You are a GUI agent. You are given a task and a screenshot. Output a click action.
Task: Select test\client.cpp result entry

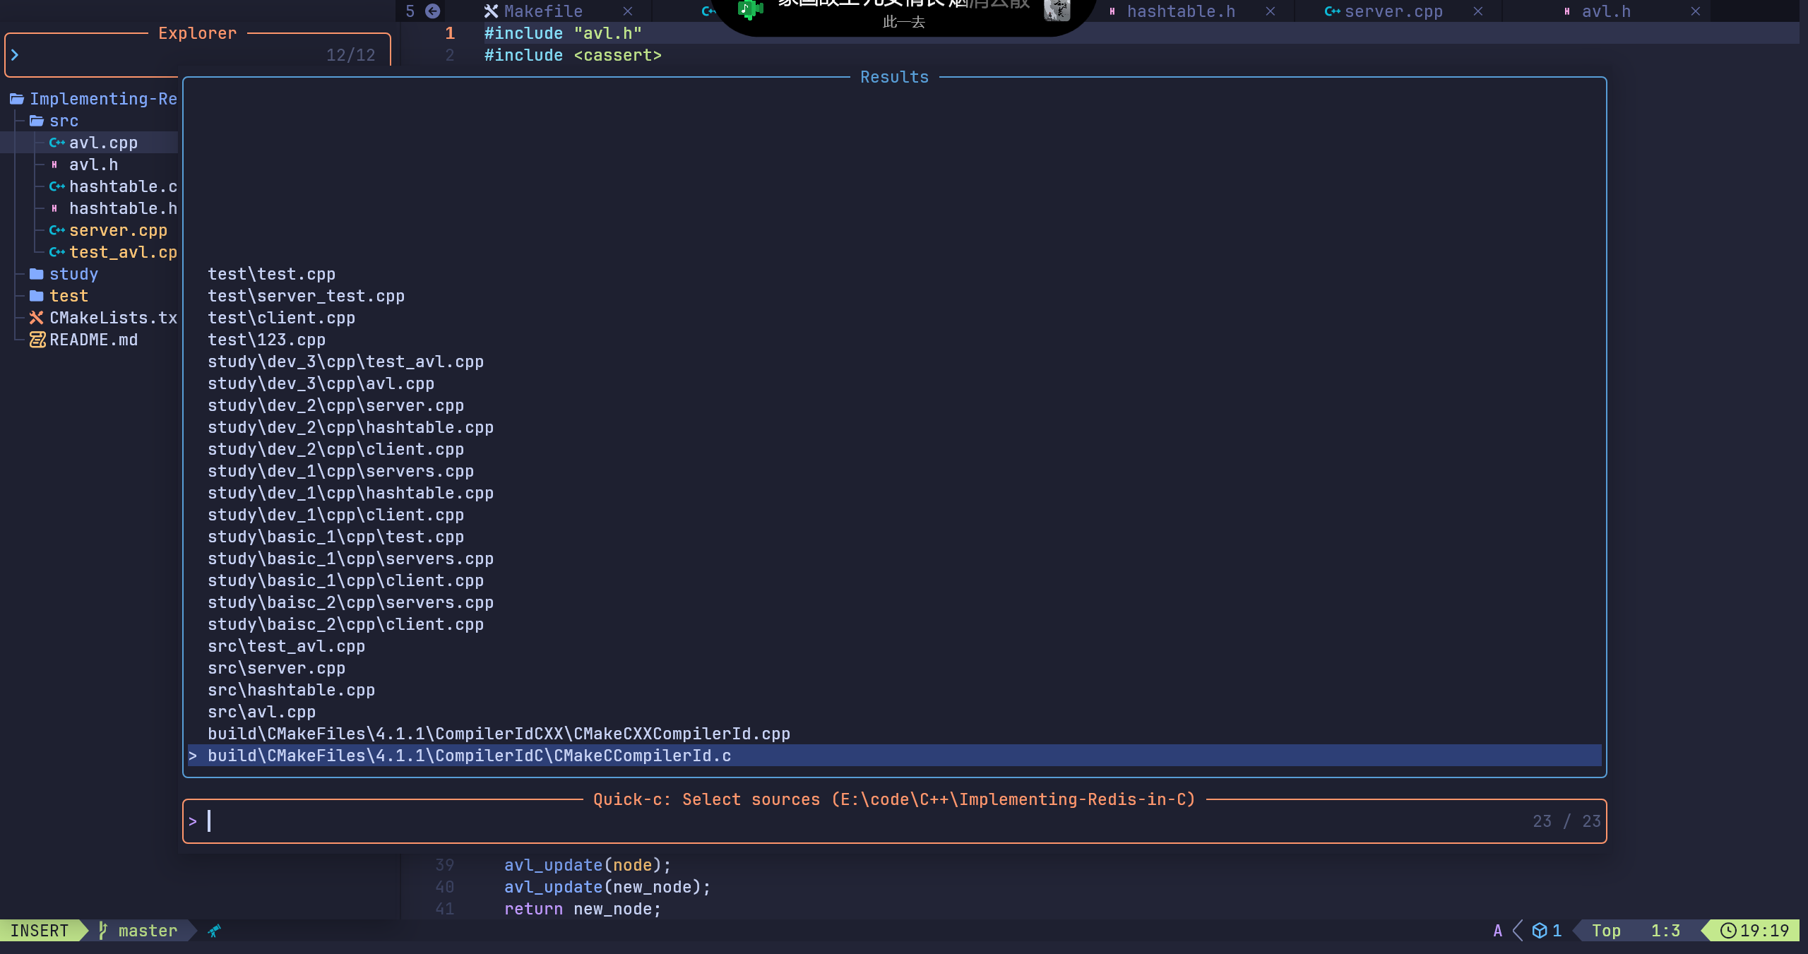pyautogui.click(x=281, y=318)
